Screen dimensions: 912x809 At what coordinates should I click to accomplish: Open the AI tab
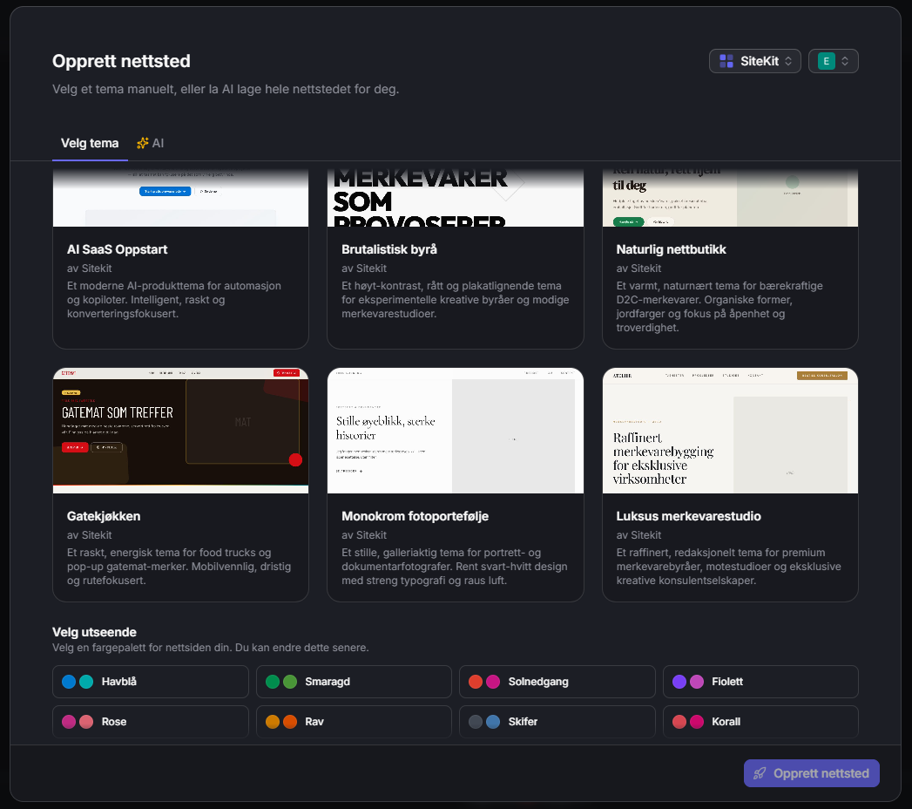tap(151, 143)
